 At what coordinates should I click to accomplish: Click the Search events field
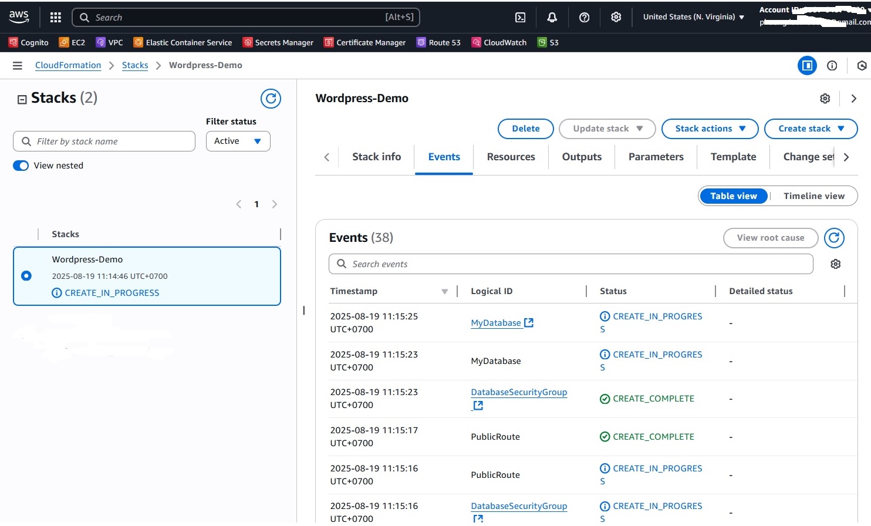pos(570,264)
